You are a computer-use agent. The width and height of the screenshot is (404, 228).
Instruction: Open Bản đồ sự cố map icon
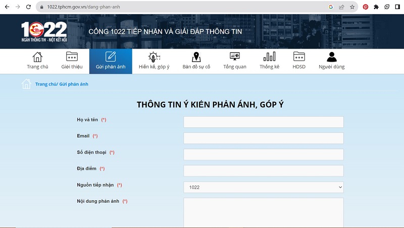(x=196, y=57)
